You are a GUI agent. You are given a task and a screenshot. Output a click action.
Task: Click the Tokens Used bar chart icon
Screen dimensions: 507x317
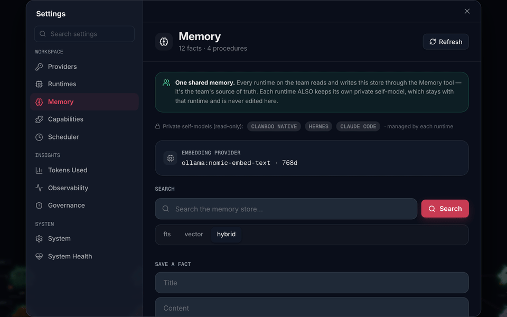pos(39,170)
